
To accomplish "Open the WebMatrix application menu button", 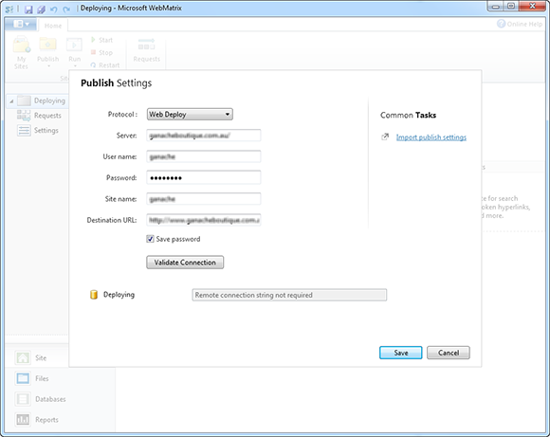I will tap(22, 24).
